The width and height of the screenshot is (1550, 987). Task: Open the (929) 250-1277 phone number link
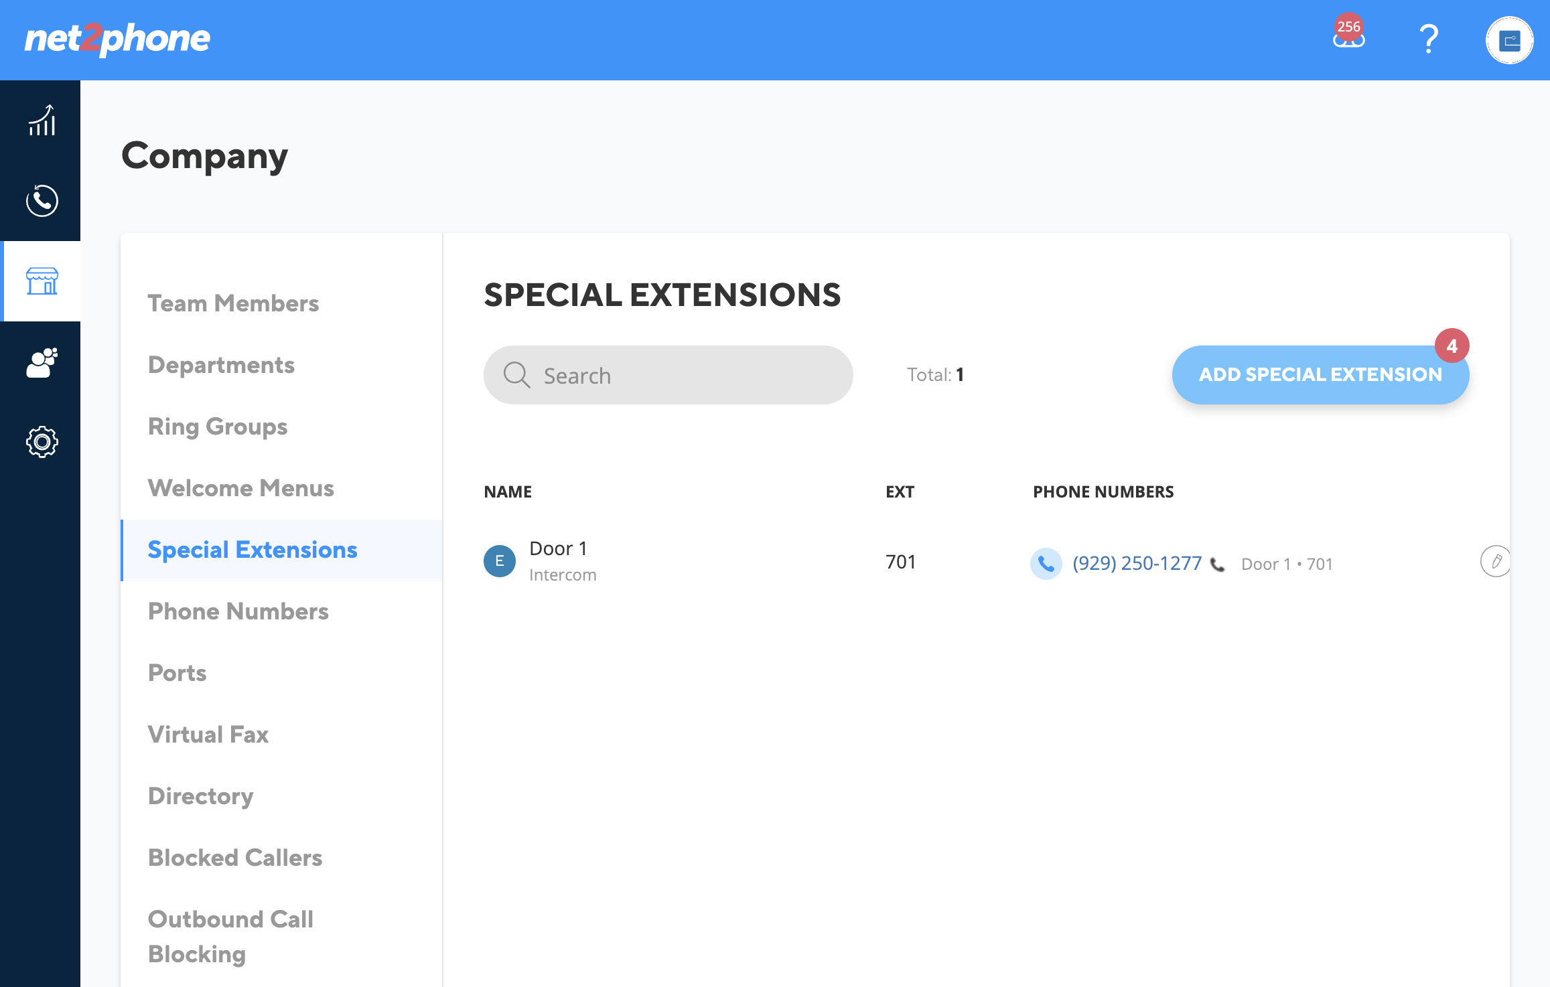tap(1137, 563)
